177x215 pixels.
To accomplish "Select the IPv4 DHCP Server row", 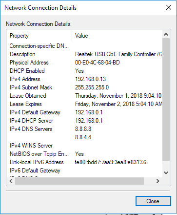I will tap(84, 121).
